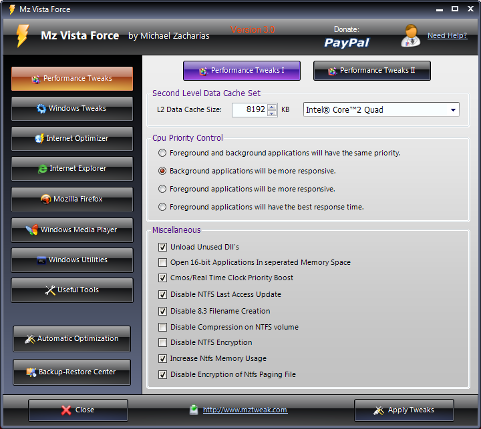Toggle Disable NTFS Last Access Update
Image resolution: width=481 pixels, height=429 pixels.
click(x=162, y=294)
